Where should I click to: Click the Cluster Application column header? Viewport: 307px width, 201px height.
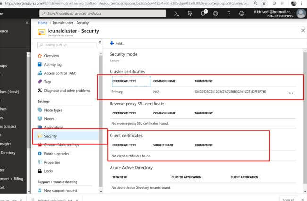click(x=187, y=177)
